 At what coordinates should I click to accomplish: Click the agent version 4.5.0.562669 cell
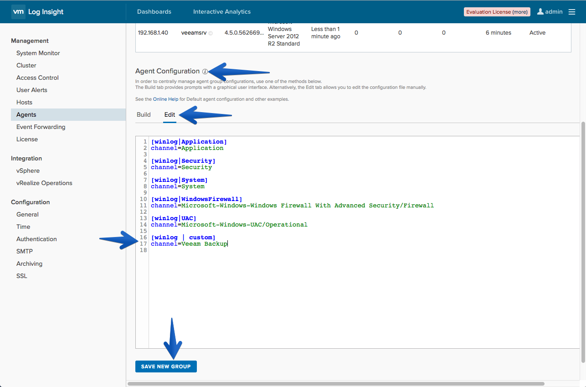[244, 33]
